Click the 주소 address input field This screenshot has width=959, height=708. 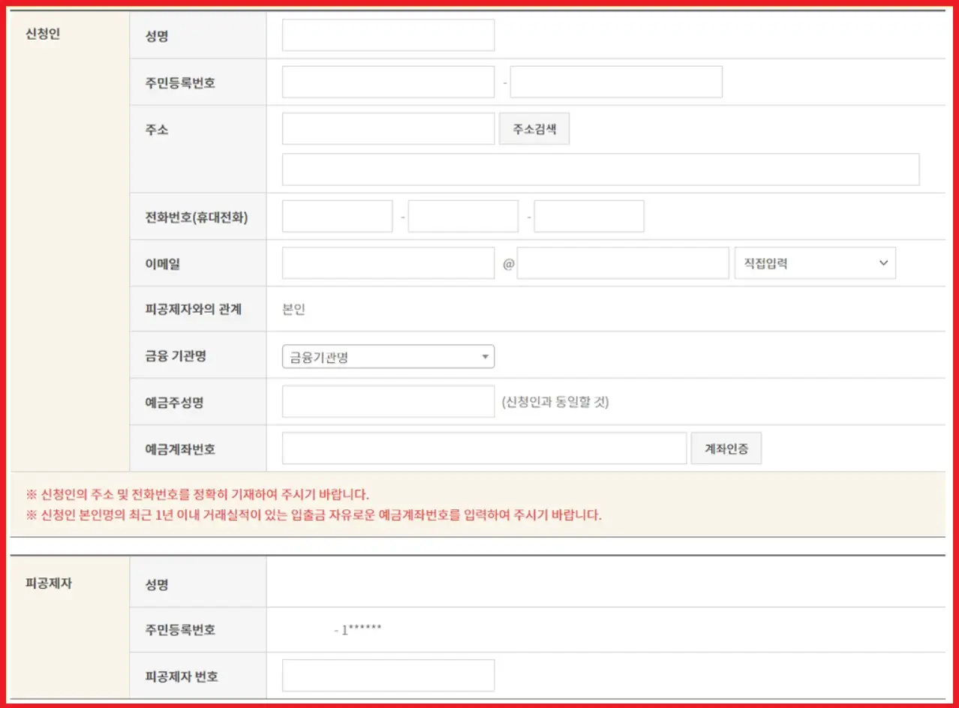click(386, 128)
